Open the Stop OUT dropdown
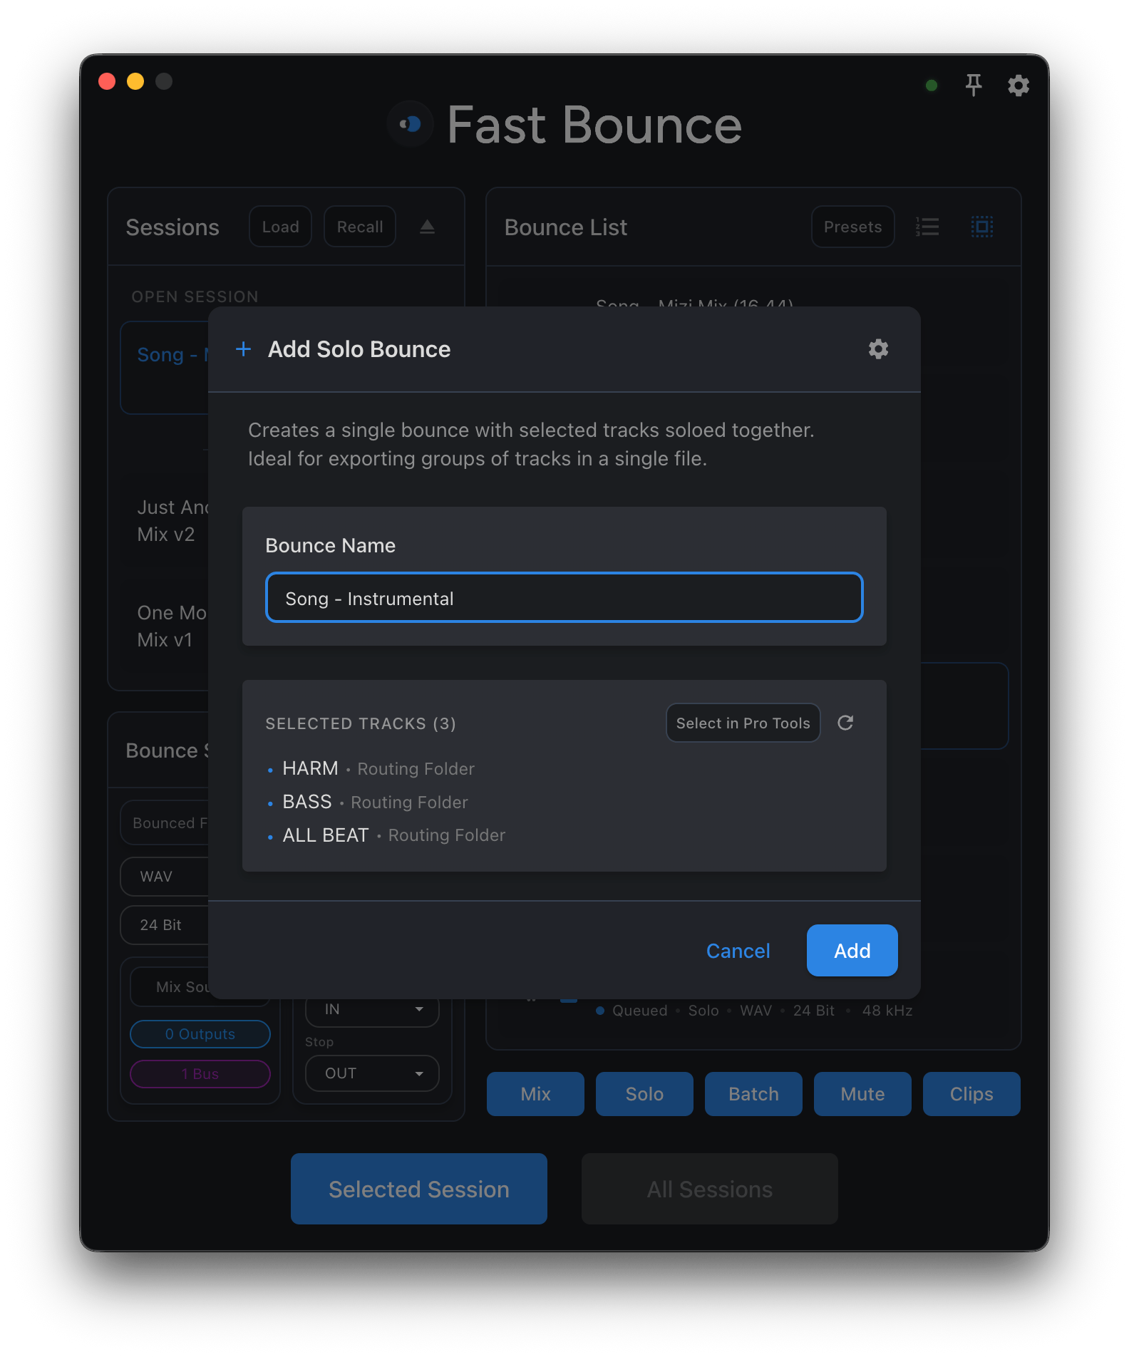The image size is (1129, 1357). 372,1073
